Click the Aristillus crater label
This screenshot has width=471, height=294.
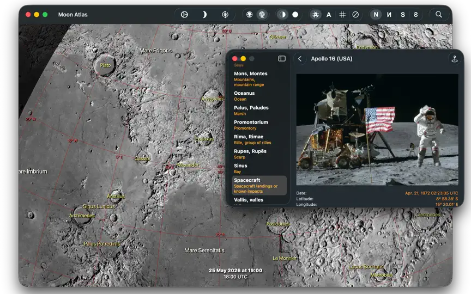pyautogui.click(x=116, y=196)
